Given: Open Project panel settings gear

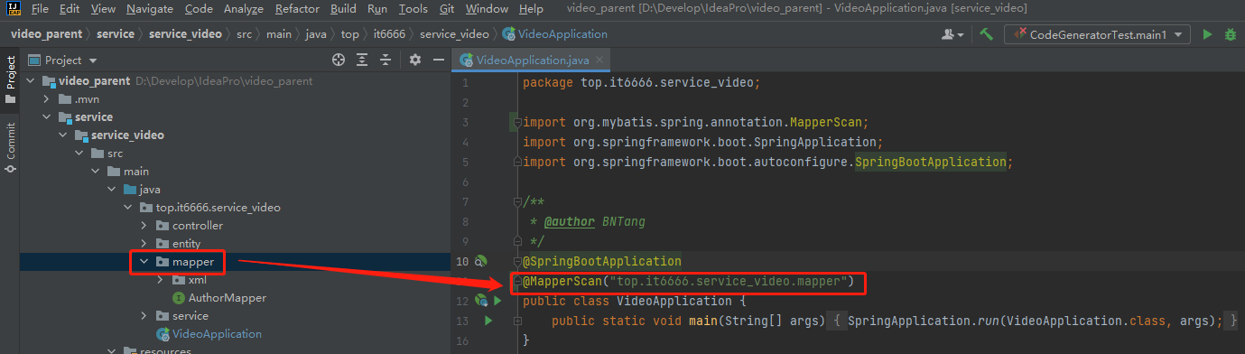Looking at the screenshot, I should (415, 60).
